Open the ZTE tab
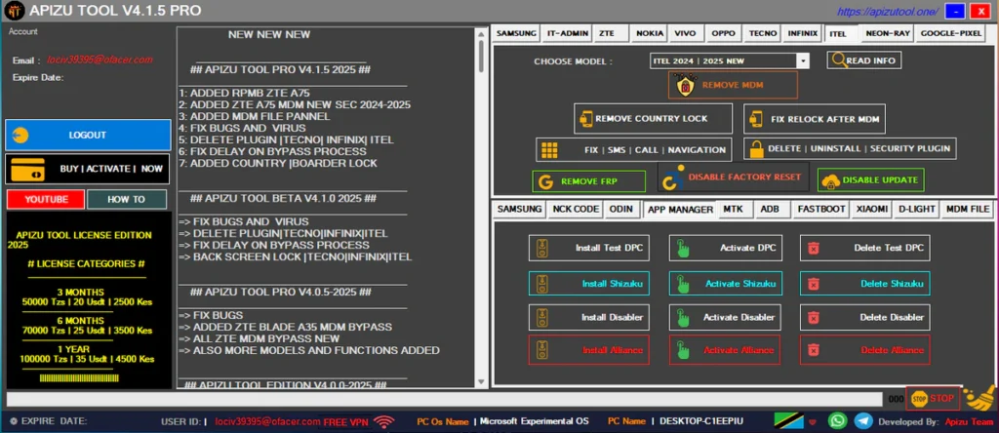Image resolution: width=999 pixels, height=433 pixels. [x=610, y=33]
